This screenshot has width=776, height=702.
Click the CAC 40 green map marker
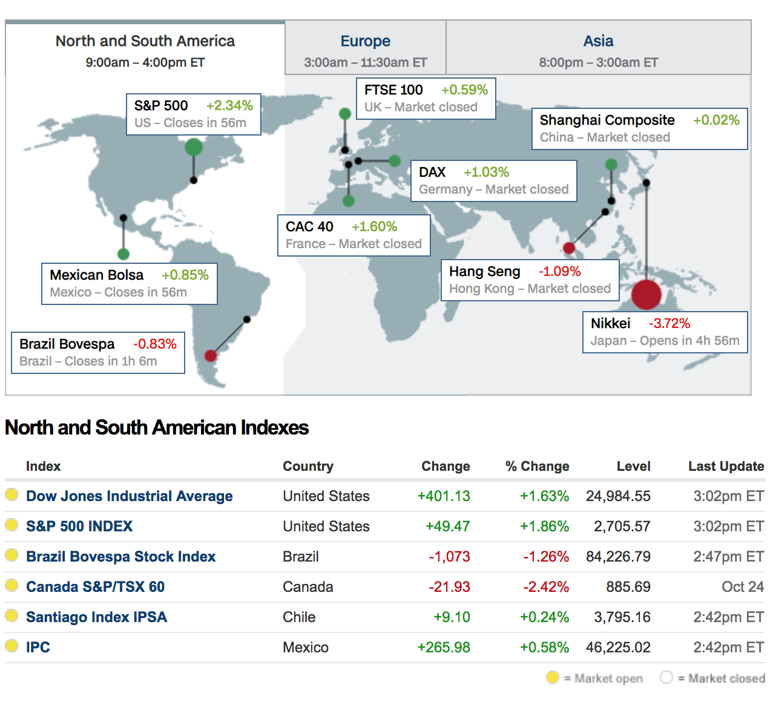click(x=349, y=201)
